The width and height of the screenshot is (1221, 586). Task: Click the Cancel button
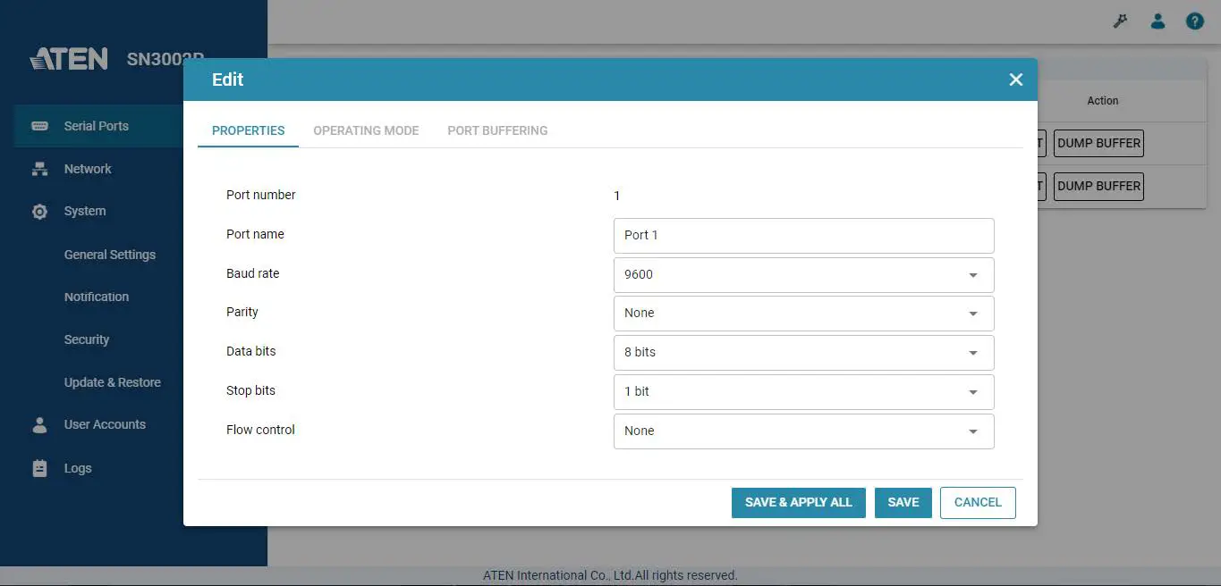[978, 503]
